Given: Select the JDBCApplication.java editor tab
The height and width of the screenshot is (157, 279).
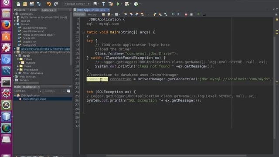Looking at the screenshot, I should (x=91, y=10).
